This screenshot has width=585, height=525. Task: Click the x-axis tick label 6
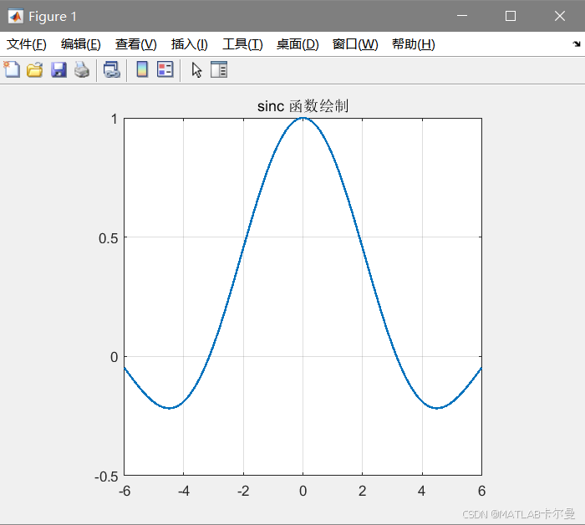(481, 491)
